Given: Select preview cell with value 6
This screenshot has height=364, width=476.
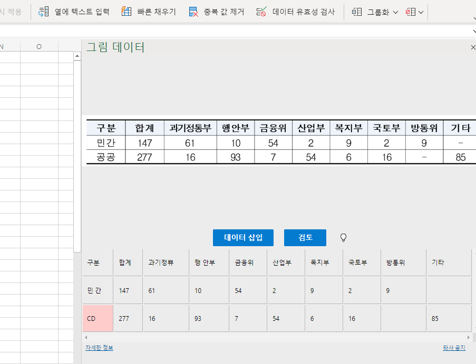Looking at the screenshot, I should pos(324,318).
